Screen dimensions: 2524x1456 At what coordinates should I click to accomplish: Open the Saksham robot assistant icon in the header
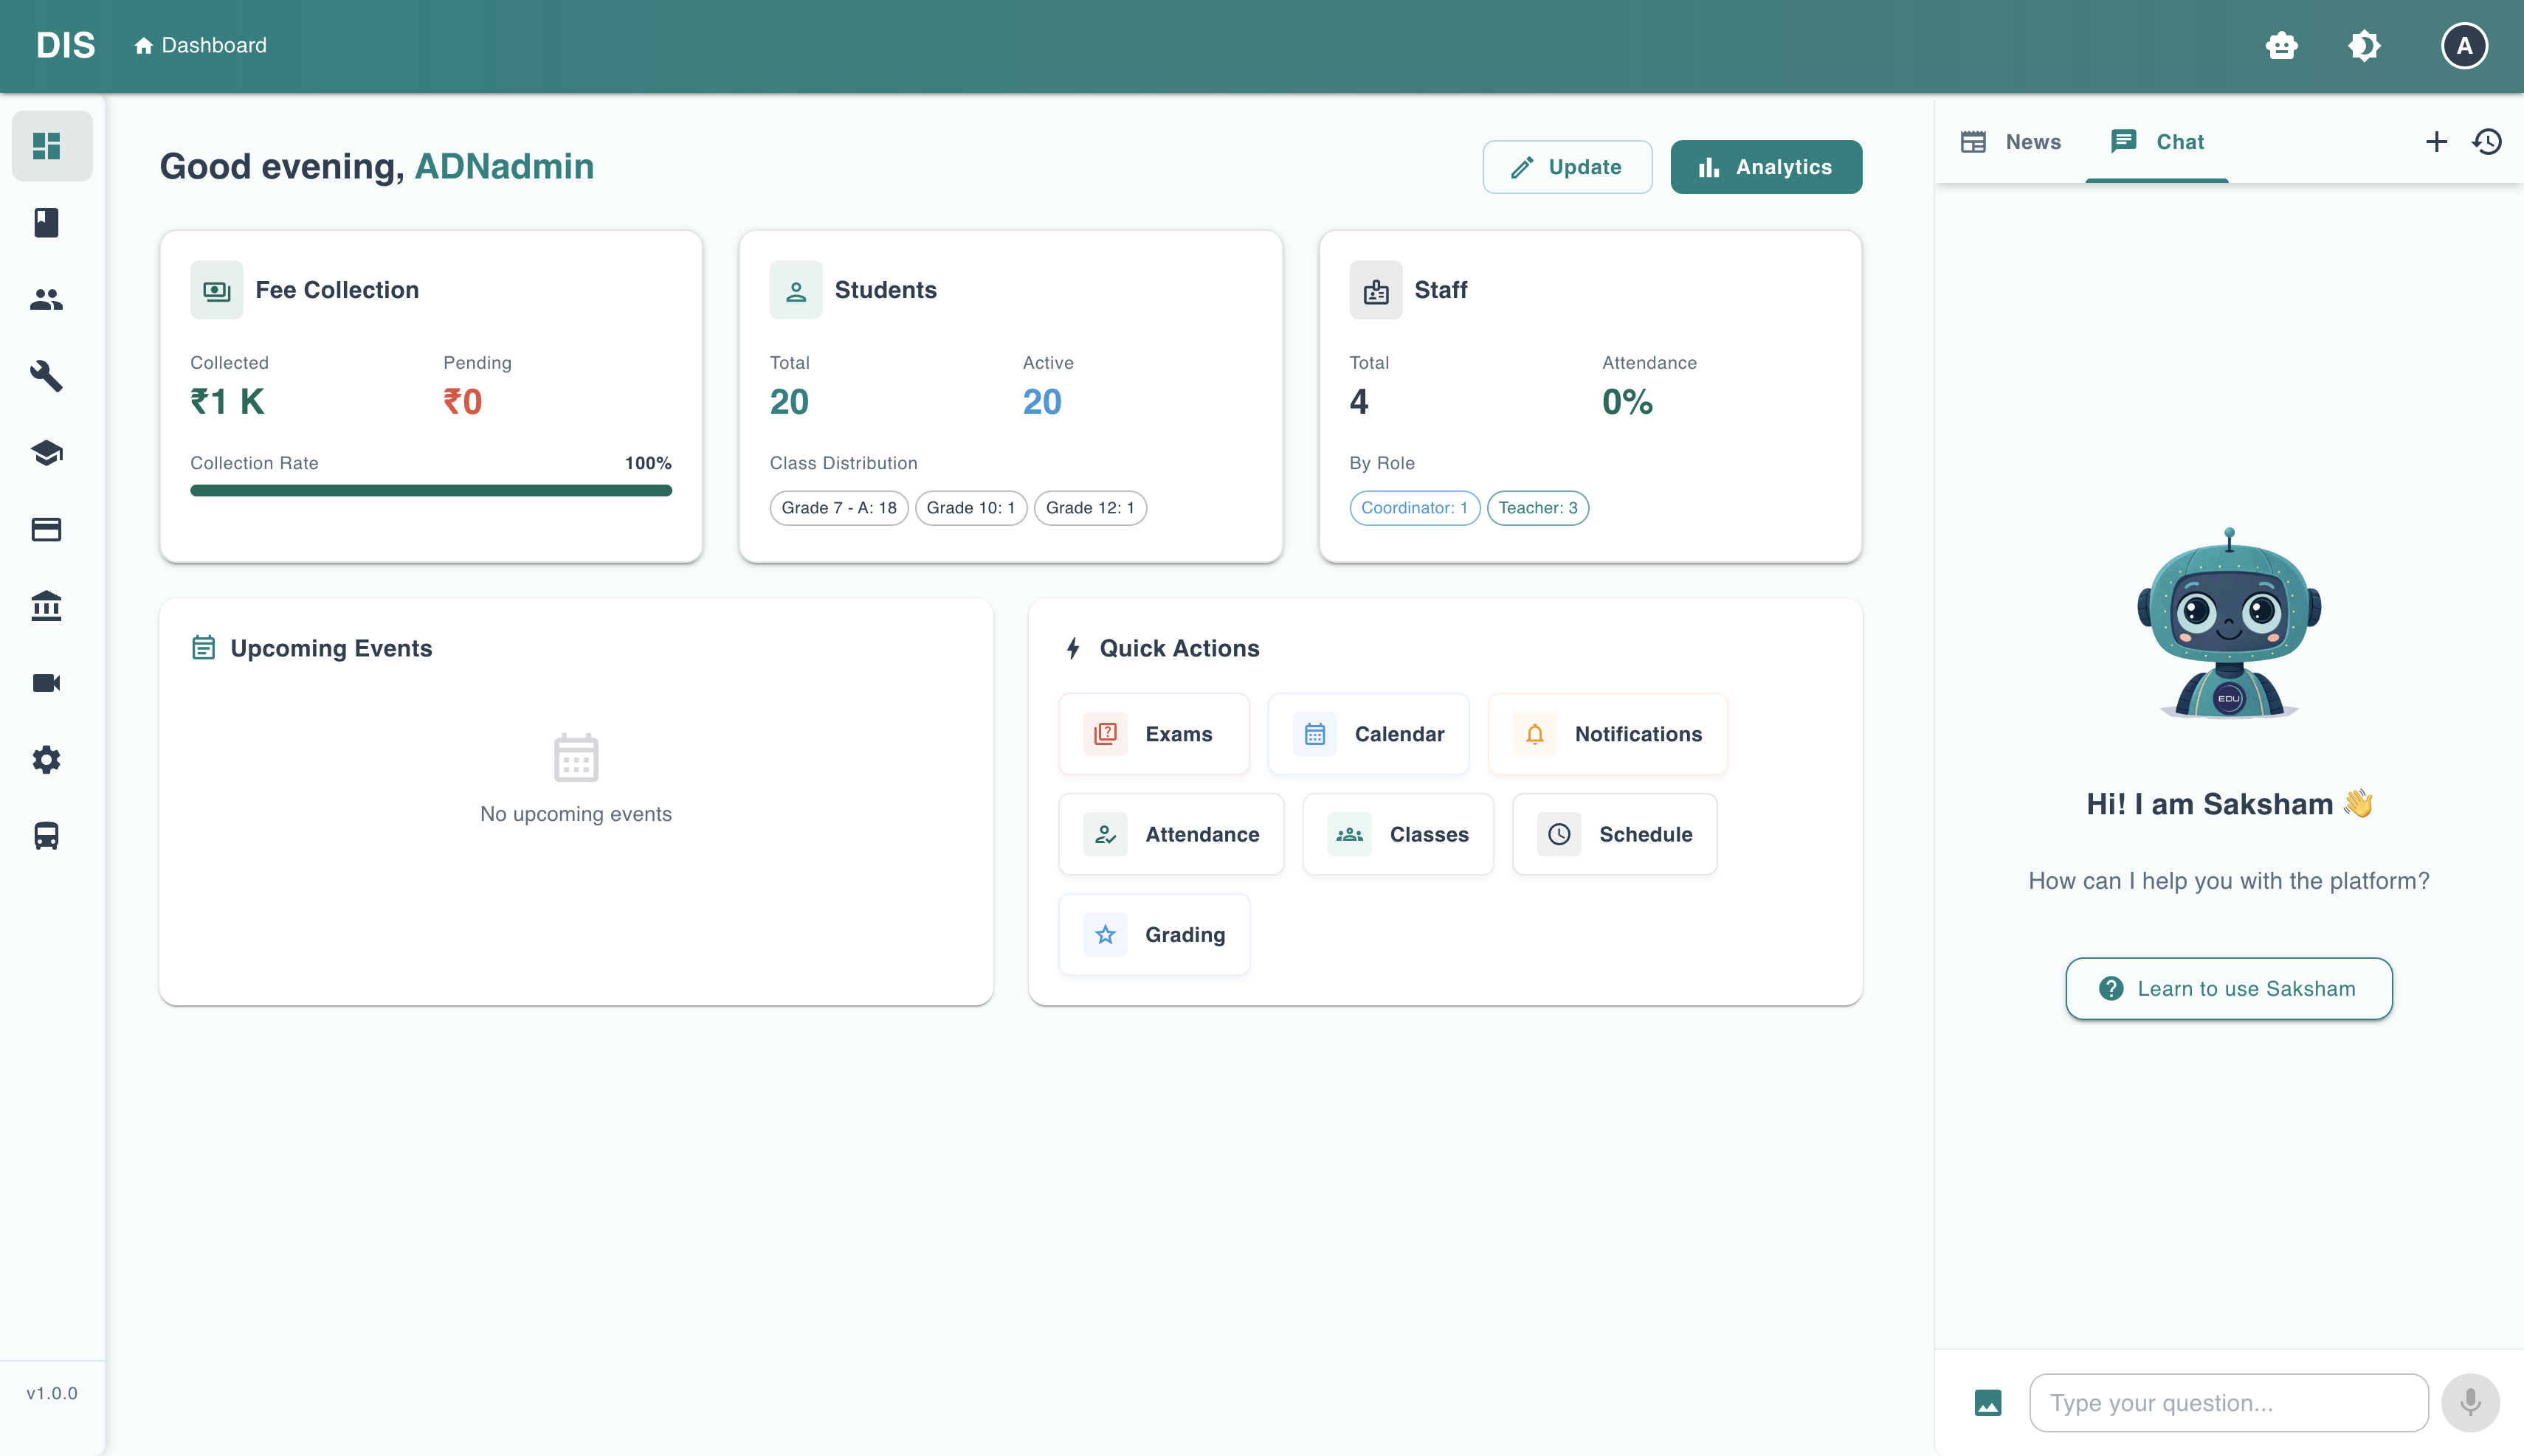click(2282, 45)
